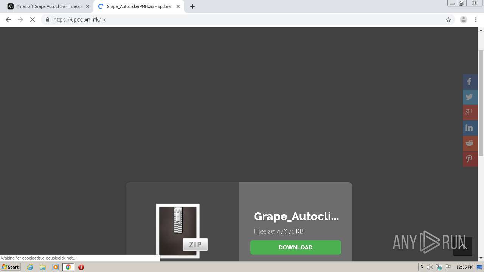Viewport: 484px width, 272px height.
Task: Open a new browser tab
Action: [192, 6]
